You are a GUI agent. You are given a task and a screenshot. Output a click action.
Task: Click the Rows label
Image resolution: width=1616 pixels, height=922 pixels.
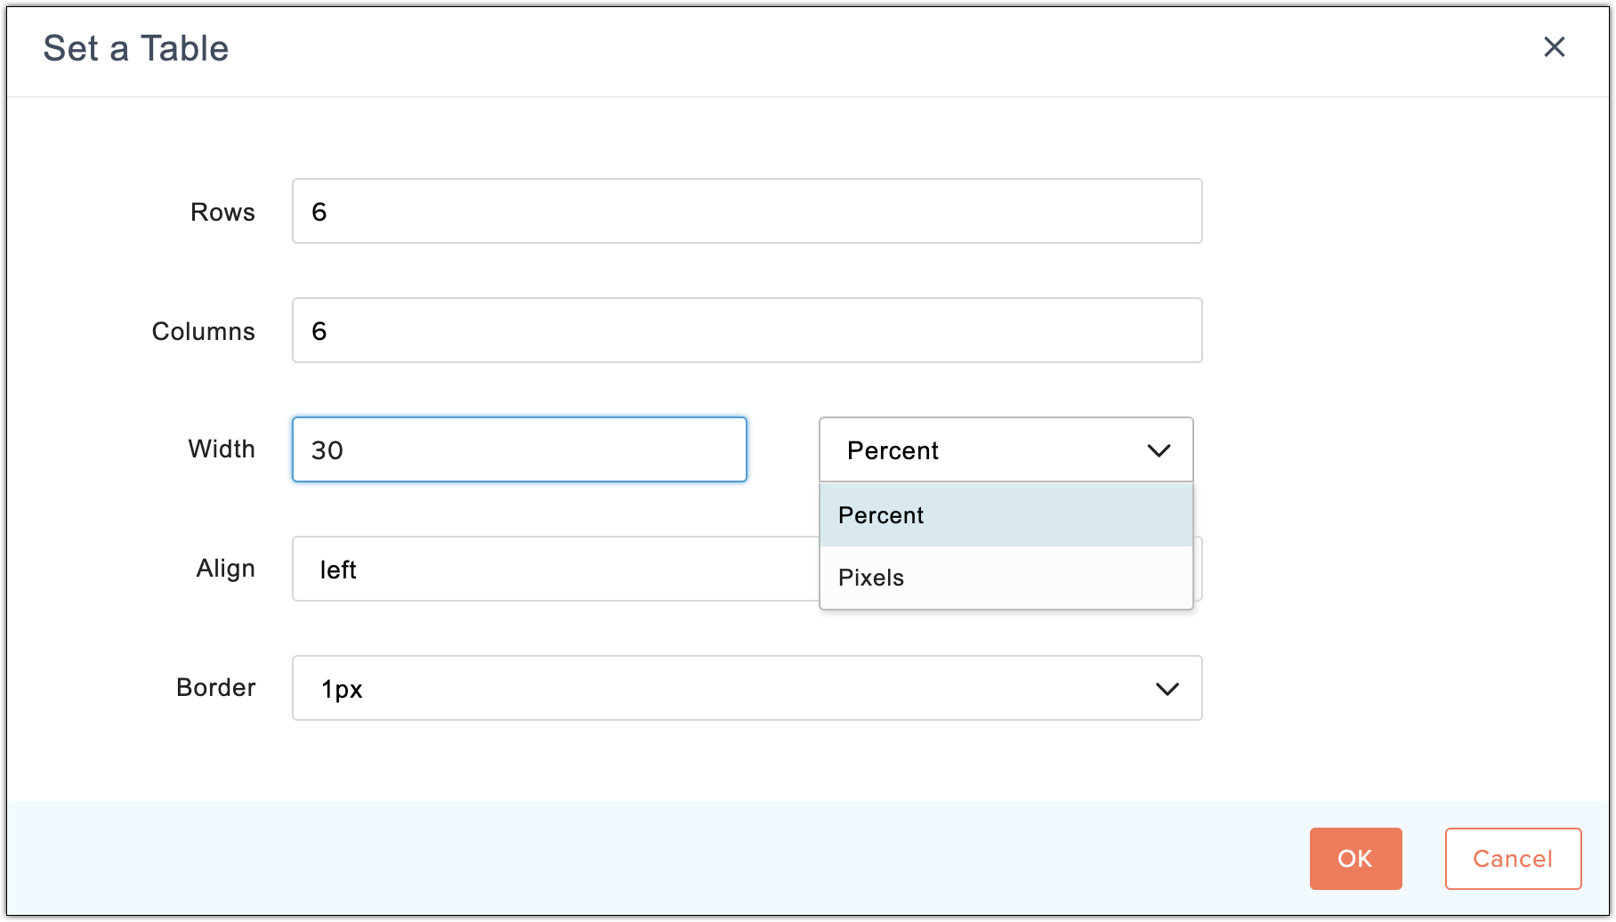click(x=222, y=212)
